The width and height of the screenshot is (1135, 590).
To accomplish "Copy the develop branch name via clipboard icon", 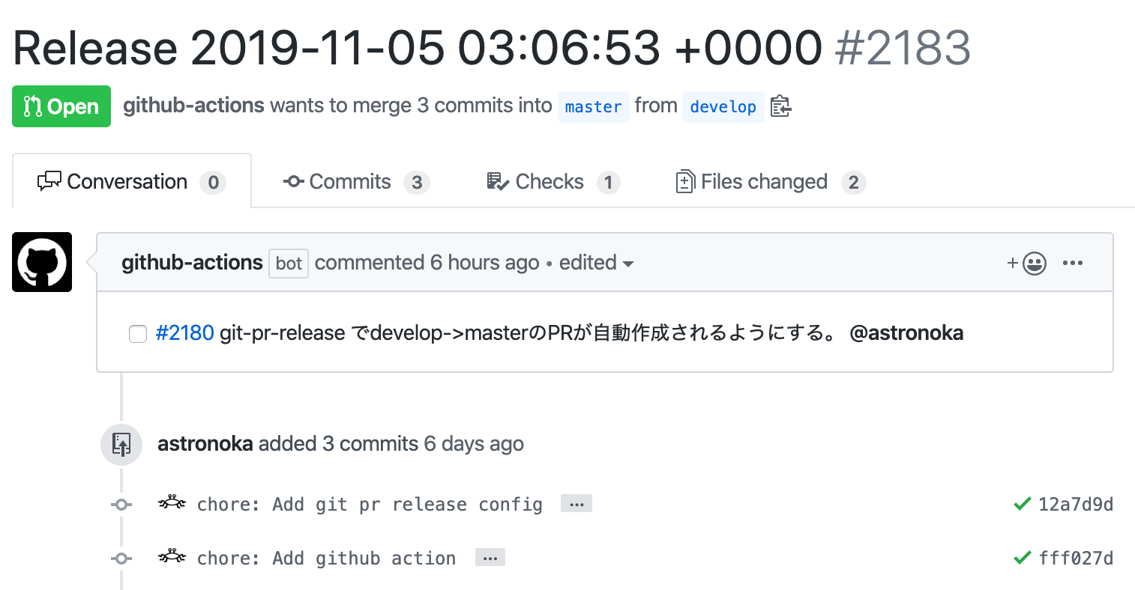I will pyautogui.click(x=780, y=106).
